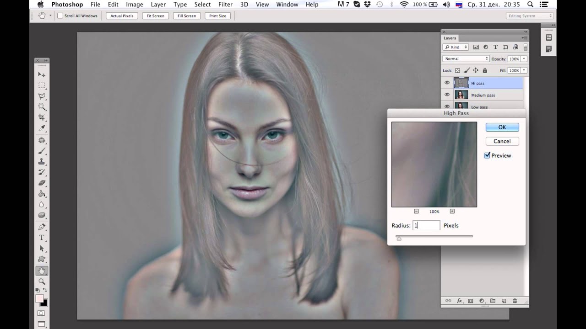This screenshot has height=329, width=586.
Task: Click the add layer style fx icon
Action: point(460,301)
